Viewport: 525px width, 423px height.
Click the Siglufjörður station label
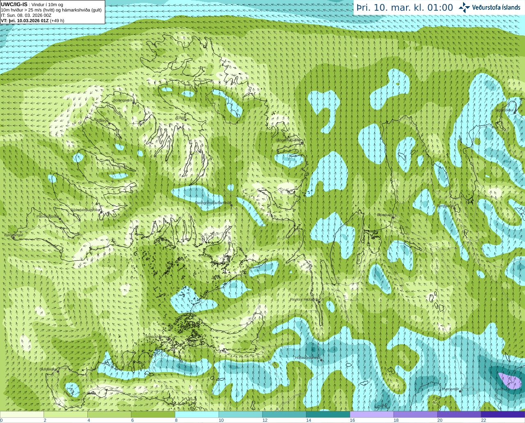pyautogui.click(x=504, y=110)
